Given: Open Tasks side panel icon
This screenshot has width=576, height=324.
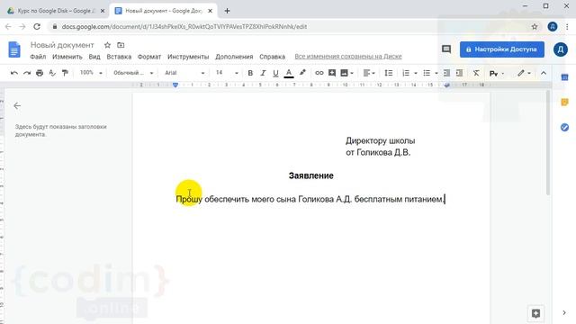Looking at the screenshot, I should tap(564, 128).
